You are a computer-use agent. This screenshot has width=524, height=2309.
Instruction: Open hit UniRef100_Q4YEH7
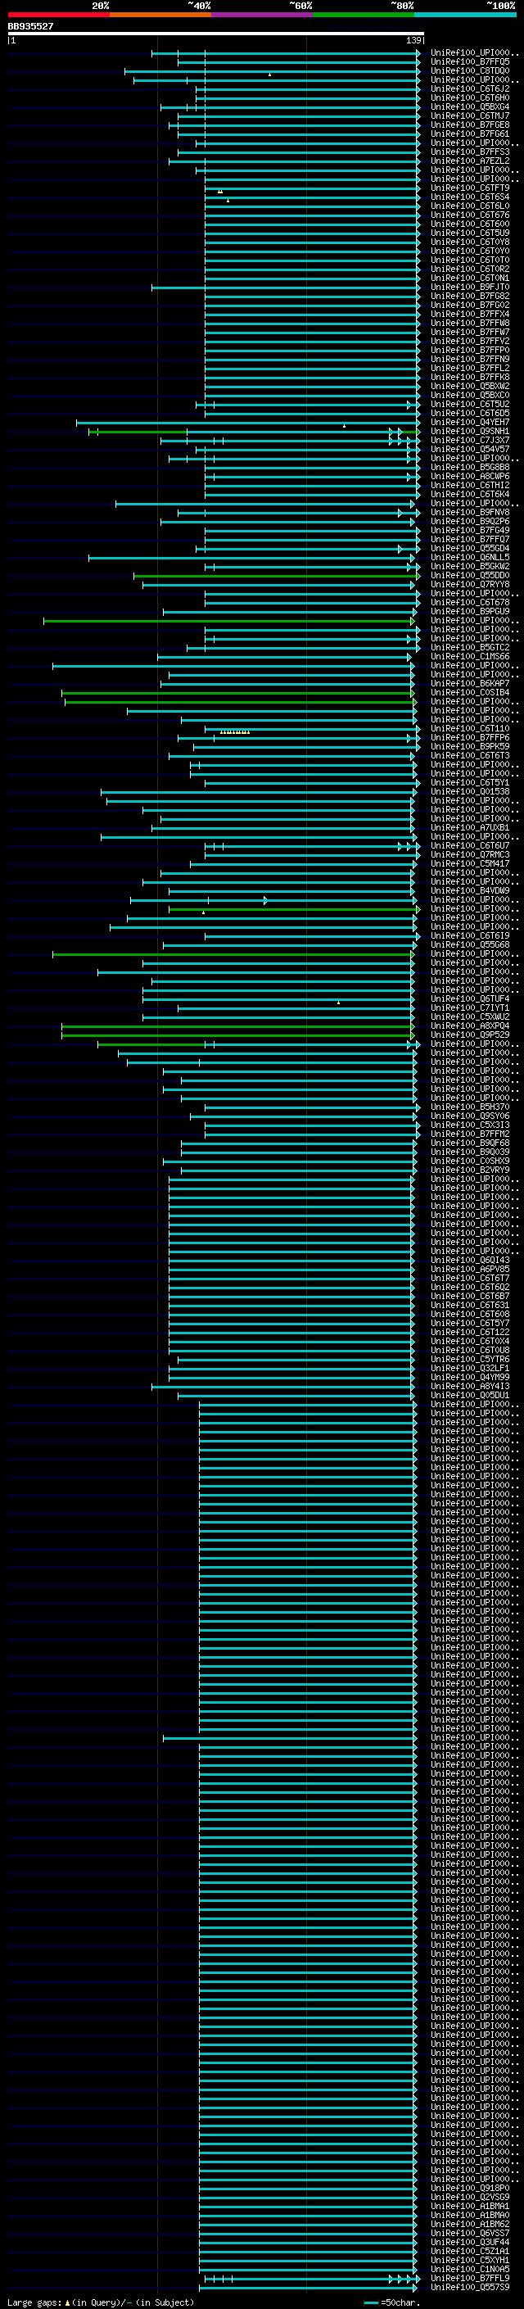(x=470, y=423)
